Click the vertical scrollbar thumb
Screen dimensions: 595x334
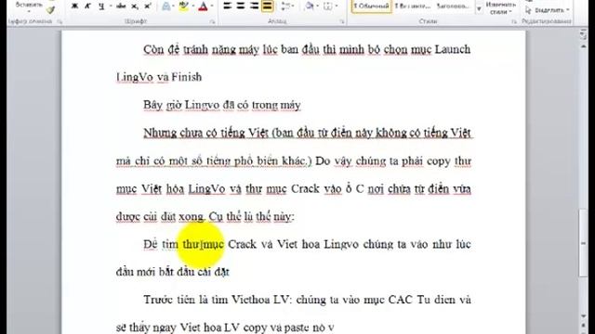point(583,243)
